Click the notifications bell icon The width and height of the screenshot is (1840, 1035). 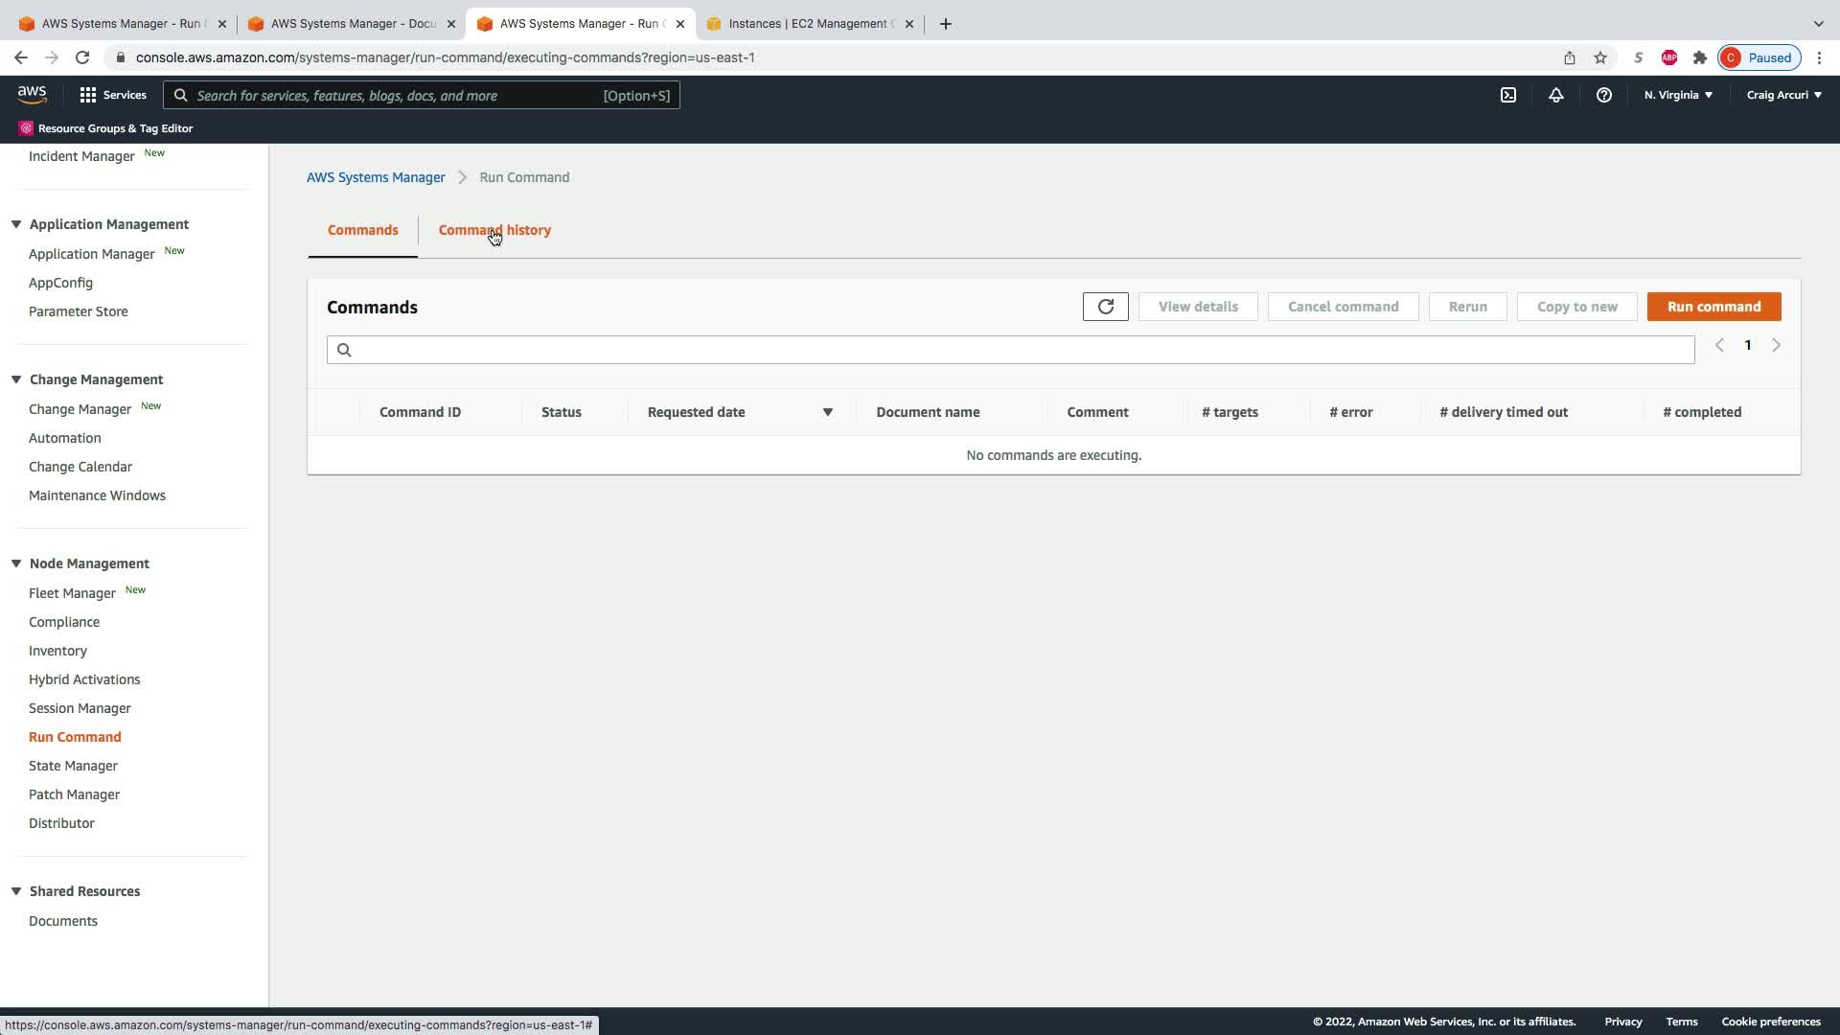(1555, 95)
